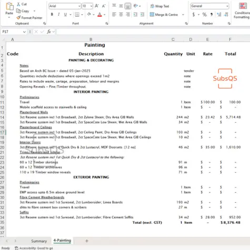
Task: Apply red font colour A
Action: point(99,14)
